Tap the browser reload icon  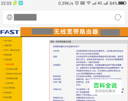[118, 17]
